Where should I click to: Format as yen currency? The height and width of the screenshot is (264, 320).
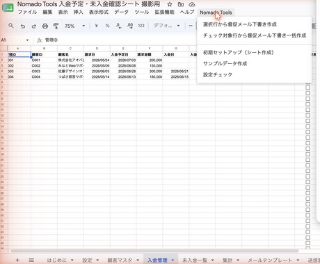coord(96,26)
